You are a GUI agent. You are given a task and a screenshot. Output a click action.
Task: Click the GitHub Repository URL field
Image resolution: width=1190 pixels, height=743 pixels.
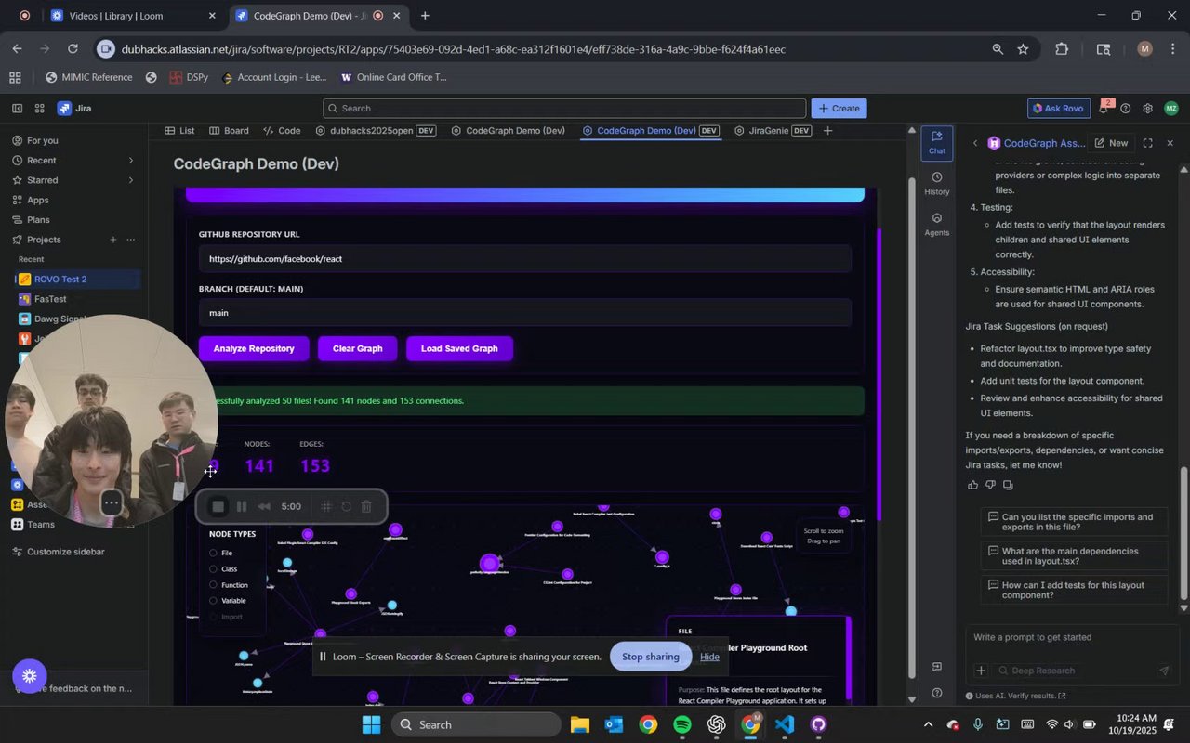(x=524, y=259)
